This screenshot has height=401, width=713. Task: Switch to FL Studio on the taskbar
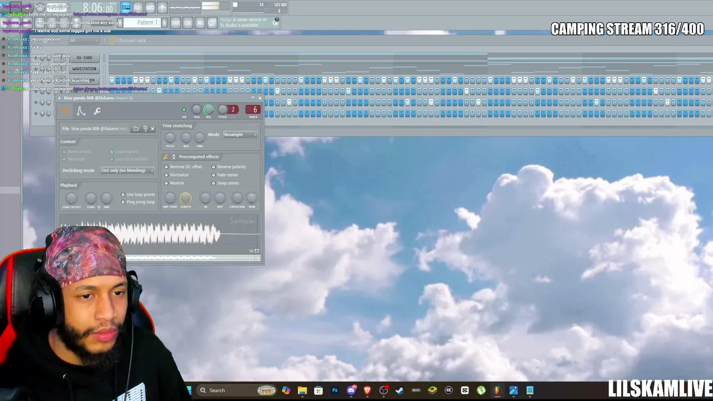point(497,390)
